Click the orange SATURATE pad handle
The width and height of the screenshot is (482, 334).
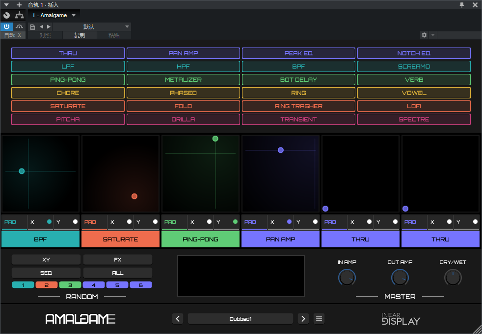click(134, 196)
